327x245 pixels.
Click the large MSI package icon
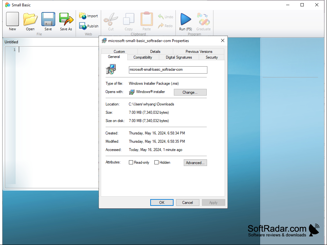pyautogui.click(x=111, y=69)
